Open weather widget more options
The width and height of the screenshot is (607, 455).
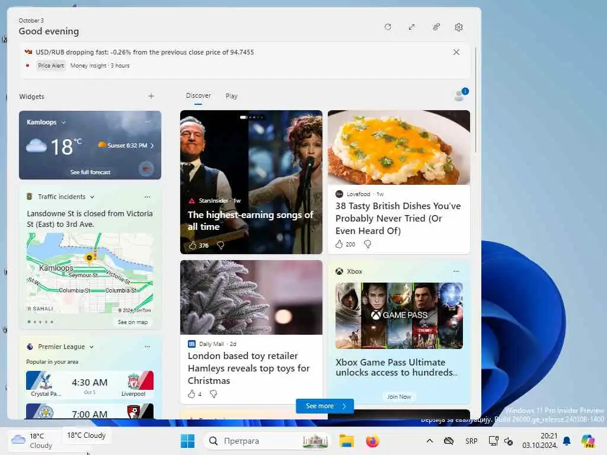[148, 121]
